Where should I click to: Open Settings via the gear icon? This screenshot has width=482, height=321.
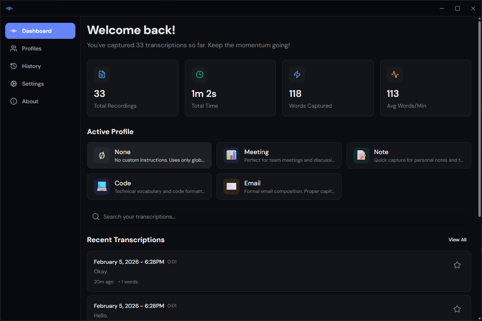(13, 84)
